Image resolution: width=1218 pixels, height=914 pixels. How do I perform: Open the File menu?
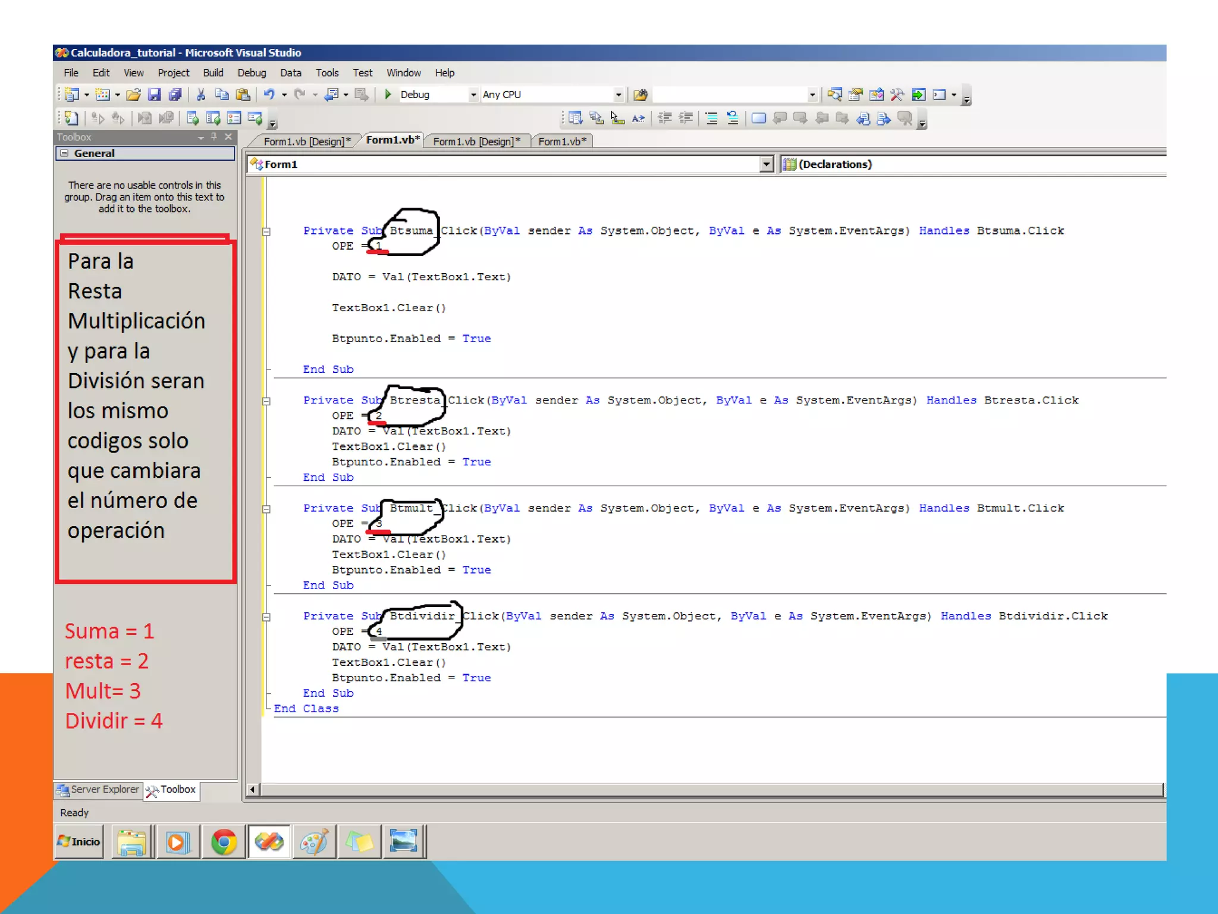tap(71, 73)
